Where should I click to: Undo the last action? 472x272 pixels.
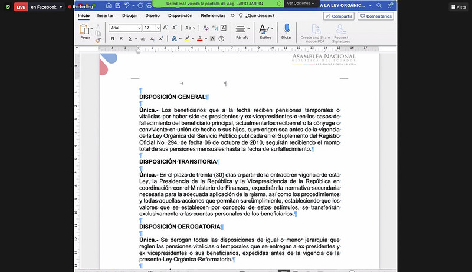coord(127,5)
